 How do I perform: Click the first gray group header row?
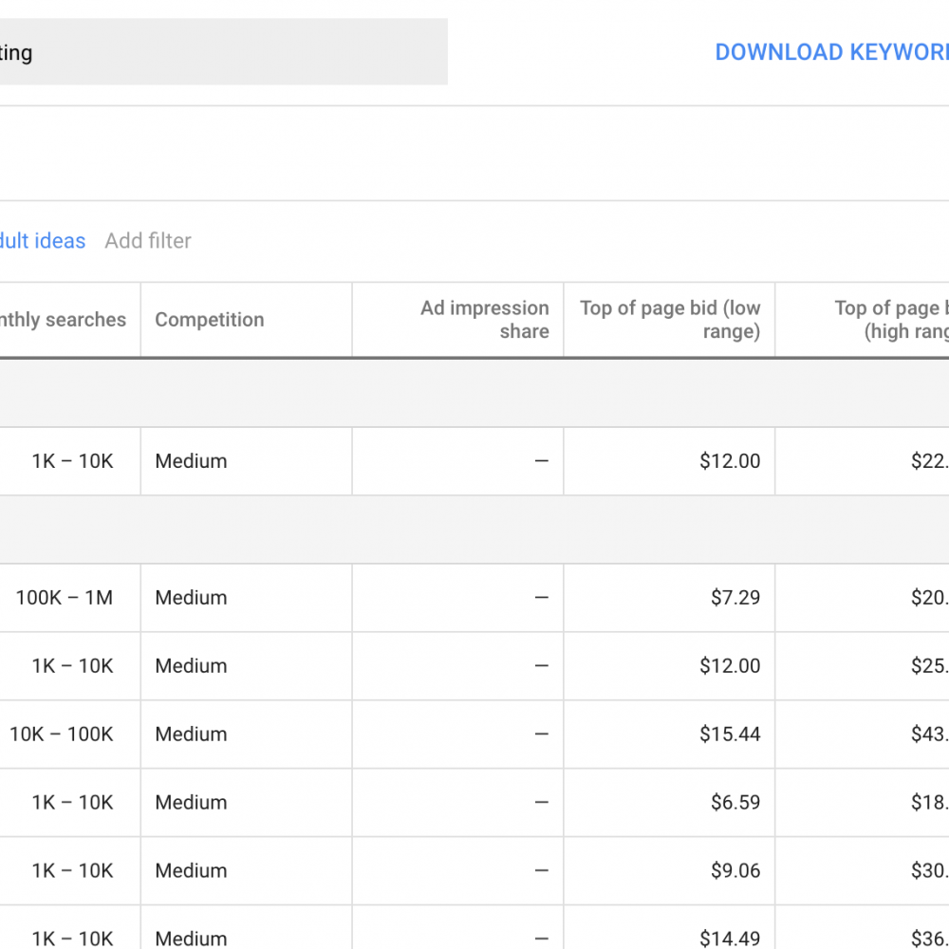(x=474, y=394)
